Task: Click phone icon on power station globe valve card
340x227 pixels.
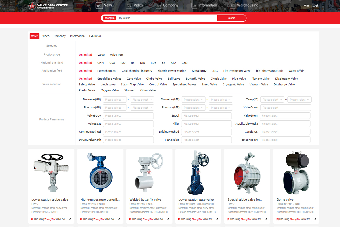Action: pos(70,219)
